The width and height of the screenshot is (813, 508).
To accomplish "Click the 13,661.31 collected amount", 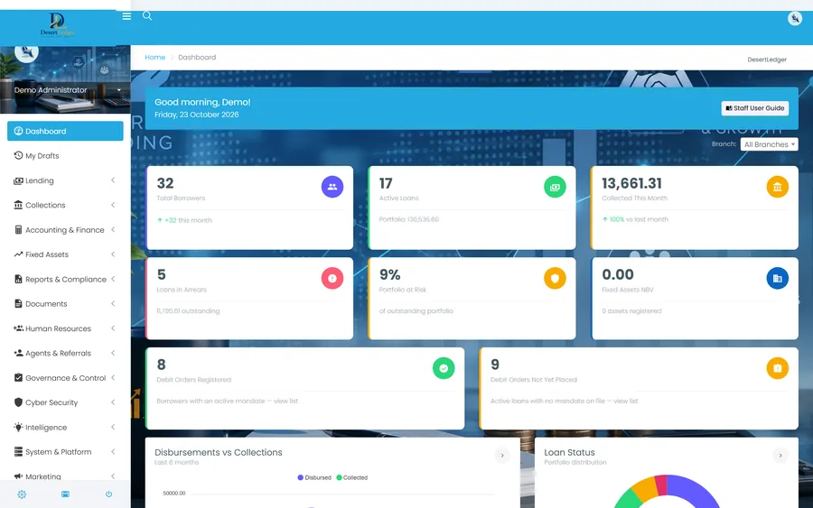I will (631, 183).
